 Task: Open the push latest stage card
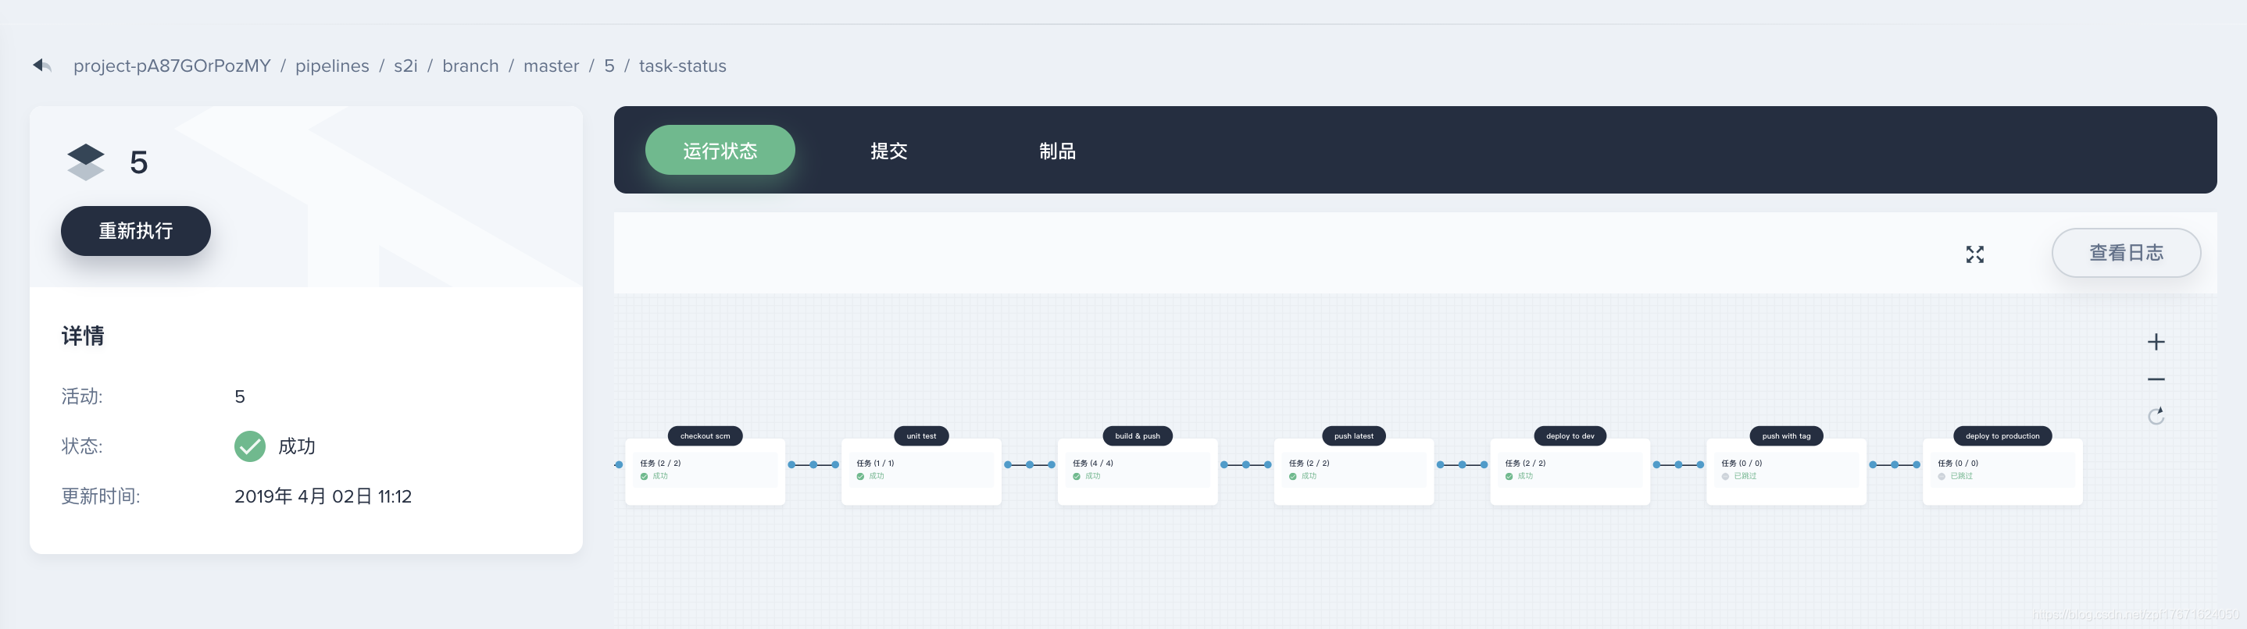click(1354, 471)
